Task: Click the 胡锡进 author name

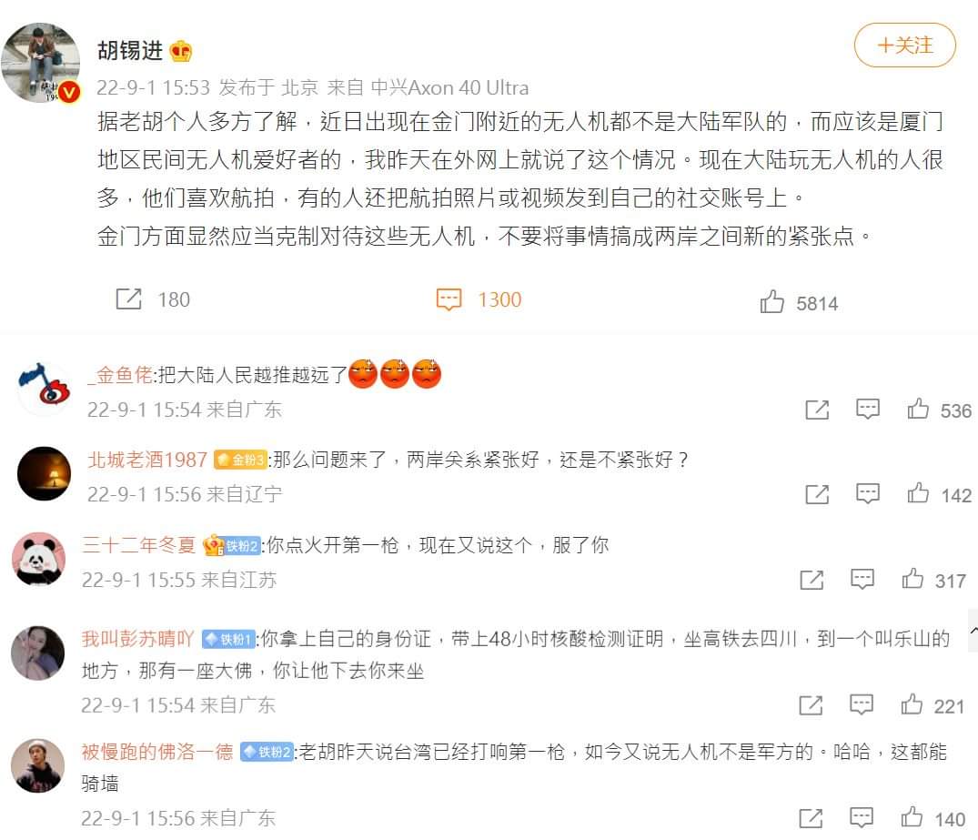Action: (130, 50)
